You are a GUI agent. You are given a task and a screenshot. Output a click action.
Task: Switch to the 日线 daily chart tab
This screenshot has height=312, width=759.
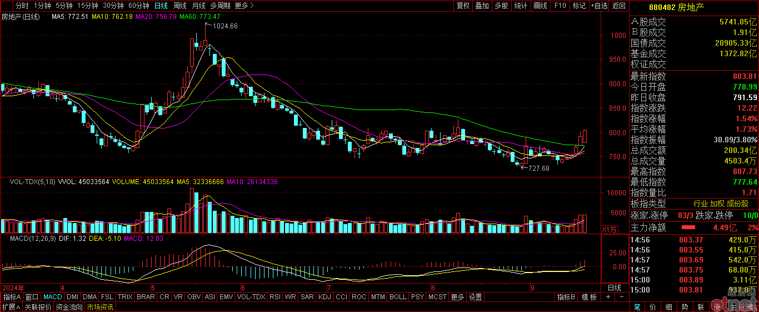(161, 6)
